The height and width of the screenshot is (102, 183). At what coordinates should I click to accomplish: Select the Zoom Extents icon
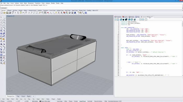37,13
